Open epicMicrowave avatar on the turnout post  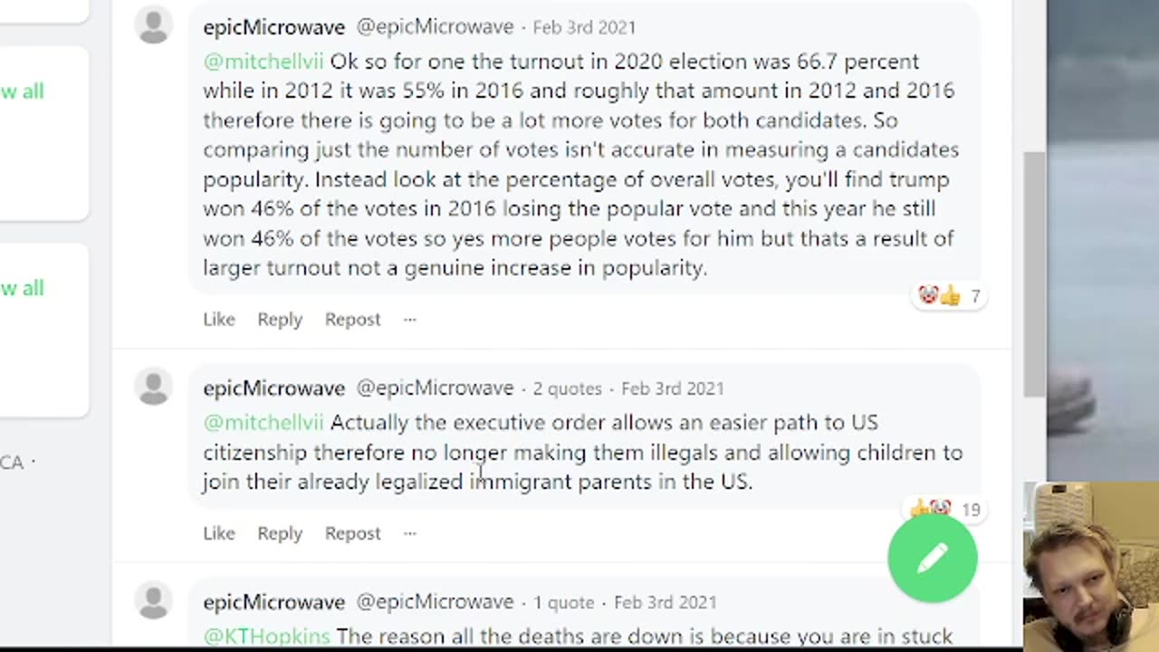(x=153, y=25)
